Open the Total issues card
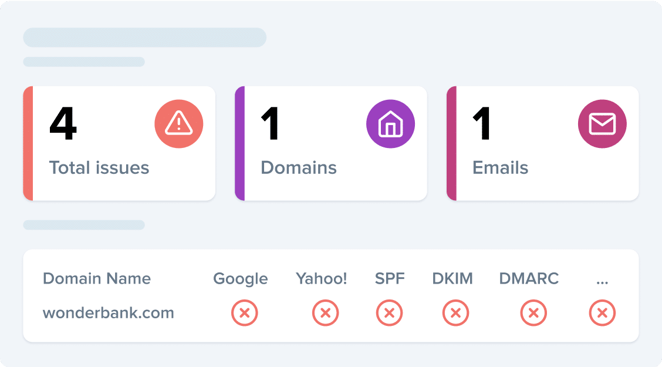The height and width of the screenshot is (367, 662). (x=120, y=143)
